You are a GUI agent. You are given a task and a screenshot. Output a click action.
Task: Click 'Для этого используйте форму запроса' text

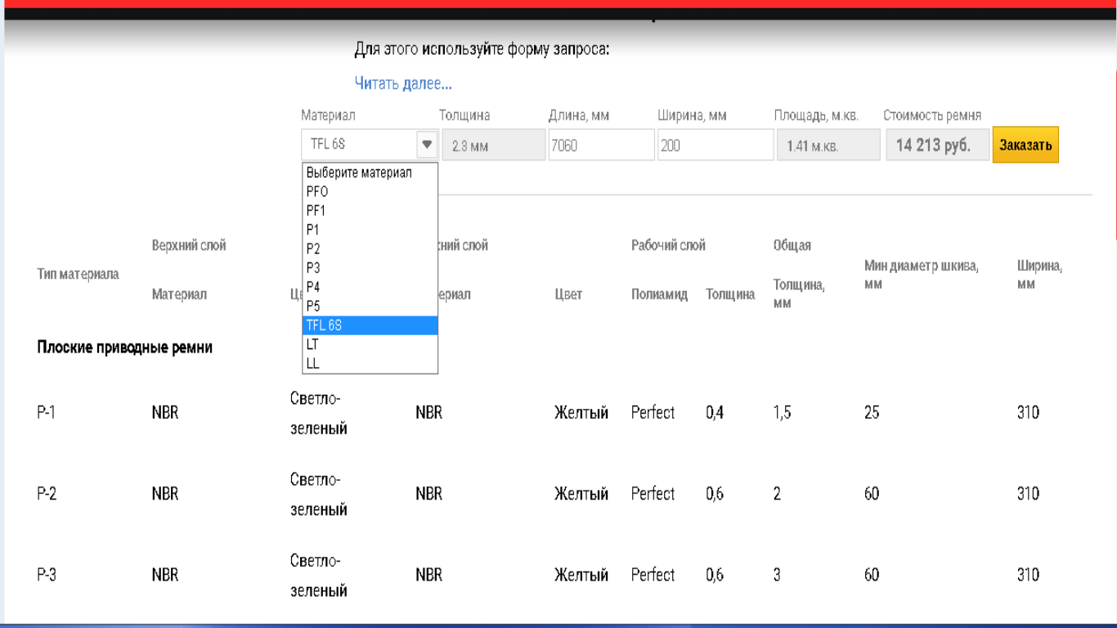[x=482, y=50]
